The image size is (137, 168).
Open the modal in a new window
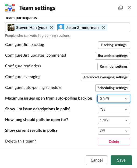click(x=121, y=8)
